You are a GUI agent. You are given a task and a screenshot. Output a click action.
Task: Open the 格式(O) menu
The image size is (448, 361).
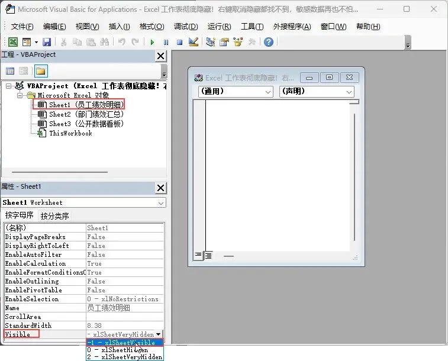click(x=152, y=27)
